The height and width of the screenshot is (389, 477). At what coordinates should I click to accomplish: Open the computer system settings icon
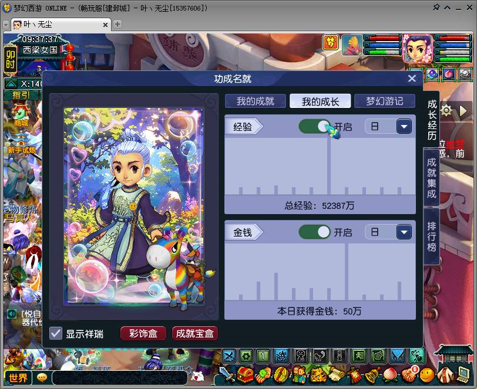(x=463, y=375)
